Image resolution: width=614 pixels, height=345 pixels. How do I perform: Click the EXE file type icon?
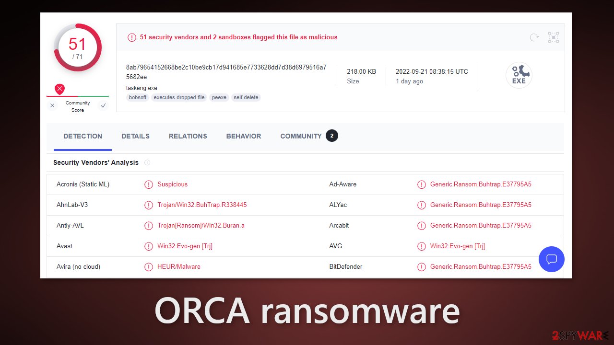tap(519, 76)
